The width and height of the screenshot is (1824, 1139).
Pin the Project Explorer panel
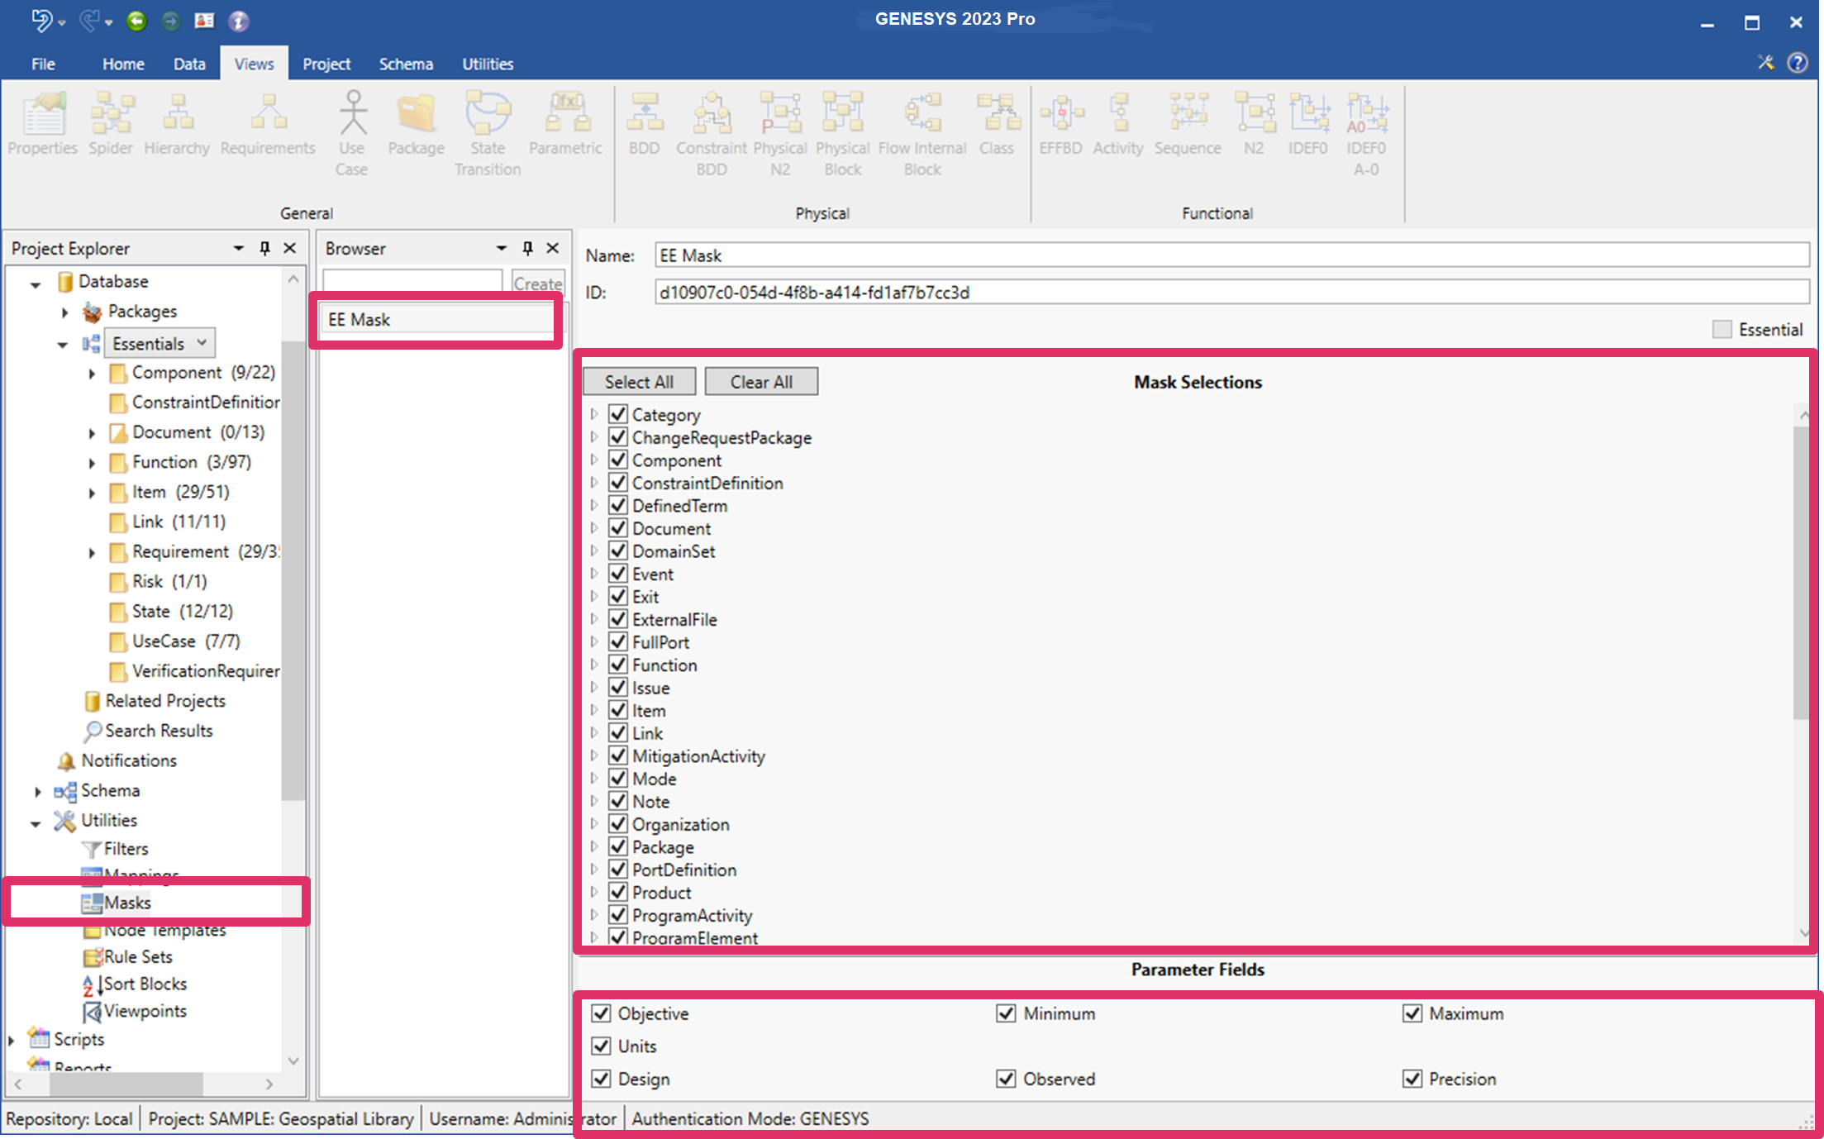coord(264,248)
